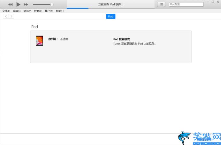Image resolution: width=221 pixels, height=145 pixels.
Task: Open the 显示(V) menu
Action: (x=27, y=11)
